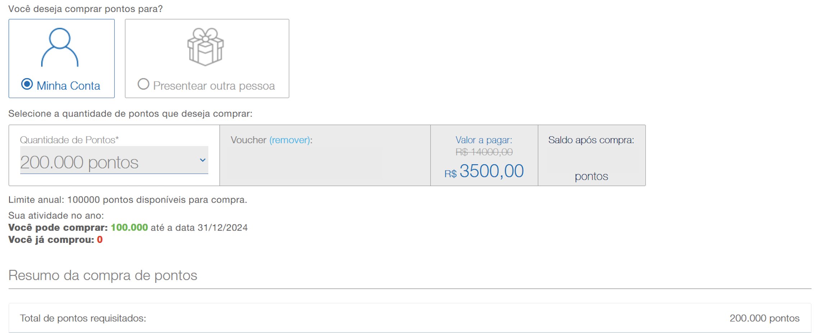Click the Quantidade de Pontos label
The width and height of the screenshot is (817, 333).
[69, 140]
